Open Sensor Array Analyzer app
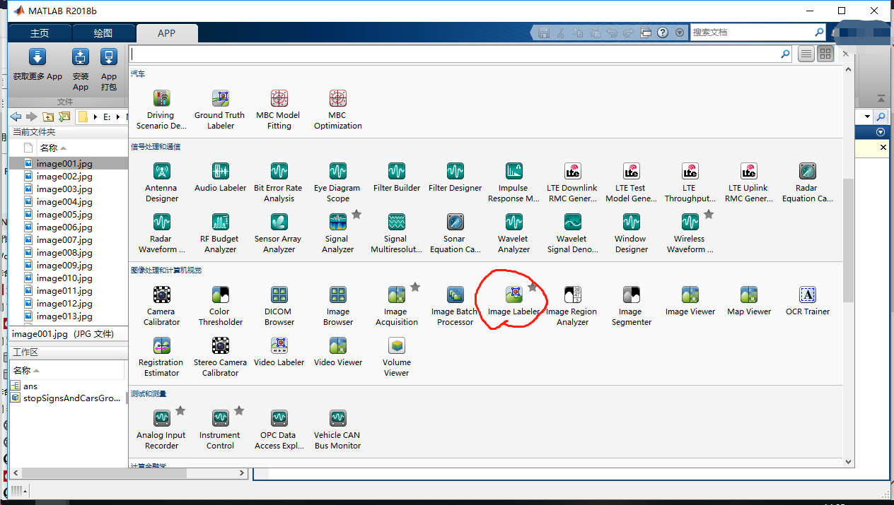Screen dimensions: 894x505 [279, 233]
